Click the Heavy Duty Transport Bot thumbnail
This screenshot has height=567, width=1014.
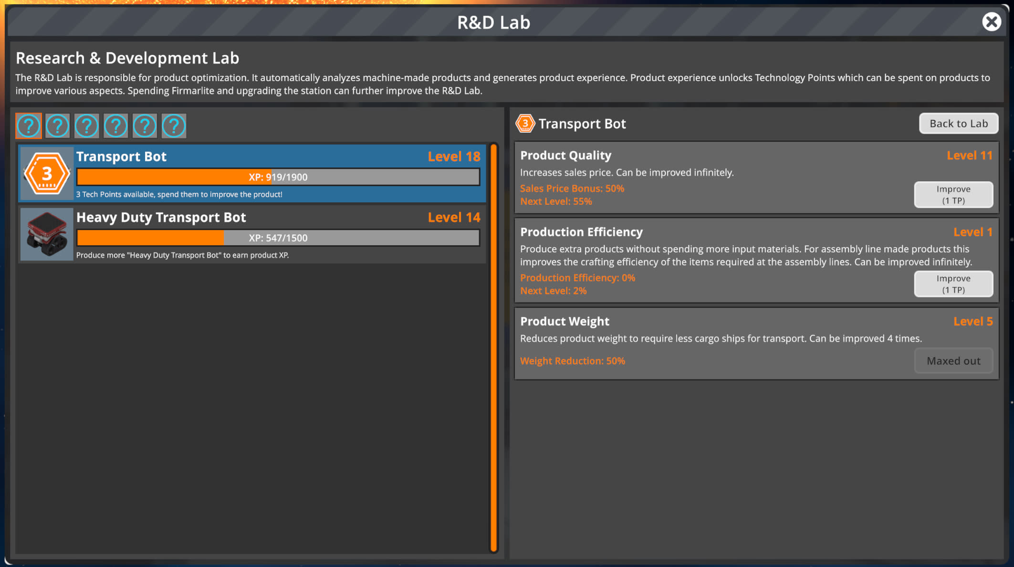[x=47, y=234]
